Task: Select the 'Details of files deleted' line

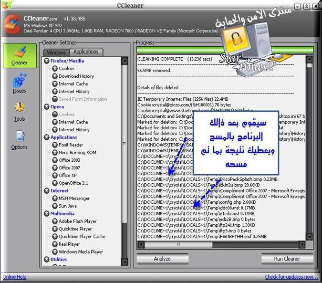Action: 158,88
